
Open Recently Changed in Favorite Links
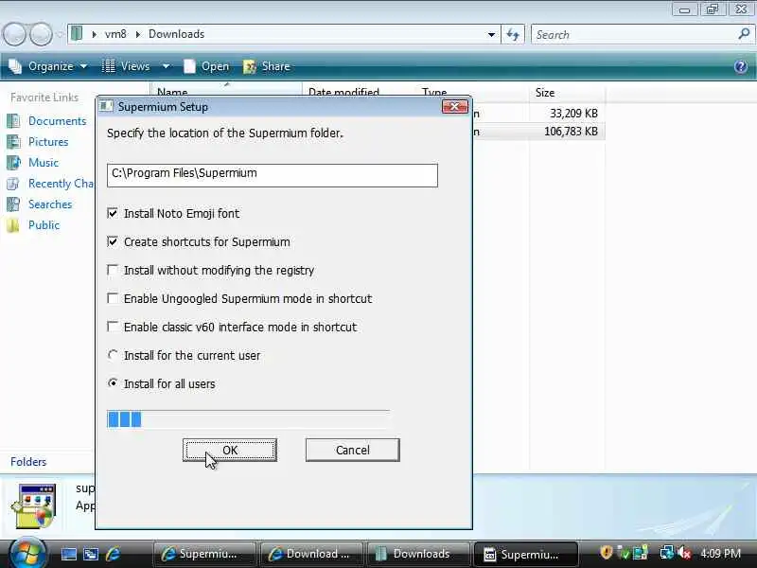coord(61,184)
